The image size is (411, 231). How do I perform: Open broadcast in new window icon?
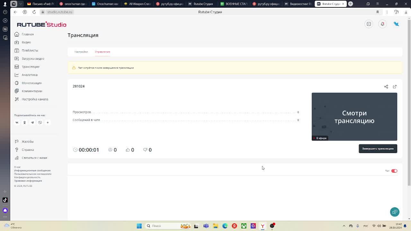(x=395, y=87)
